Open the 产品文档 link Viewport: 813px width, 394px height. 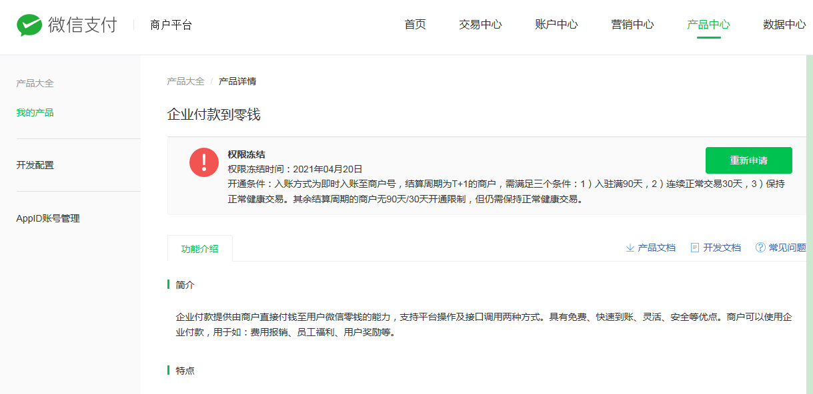click(656, 248)
